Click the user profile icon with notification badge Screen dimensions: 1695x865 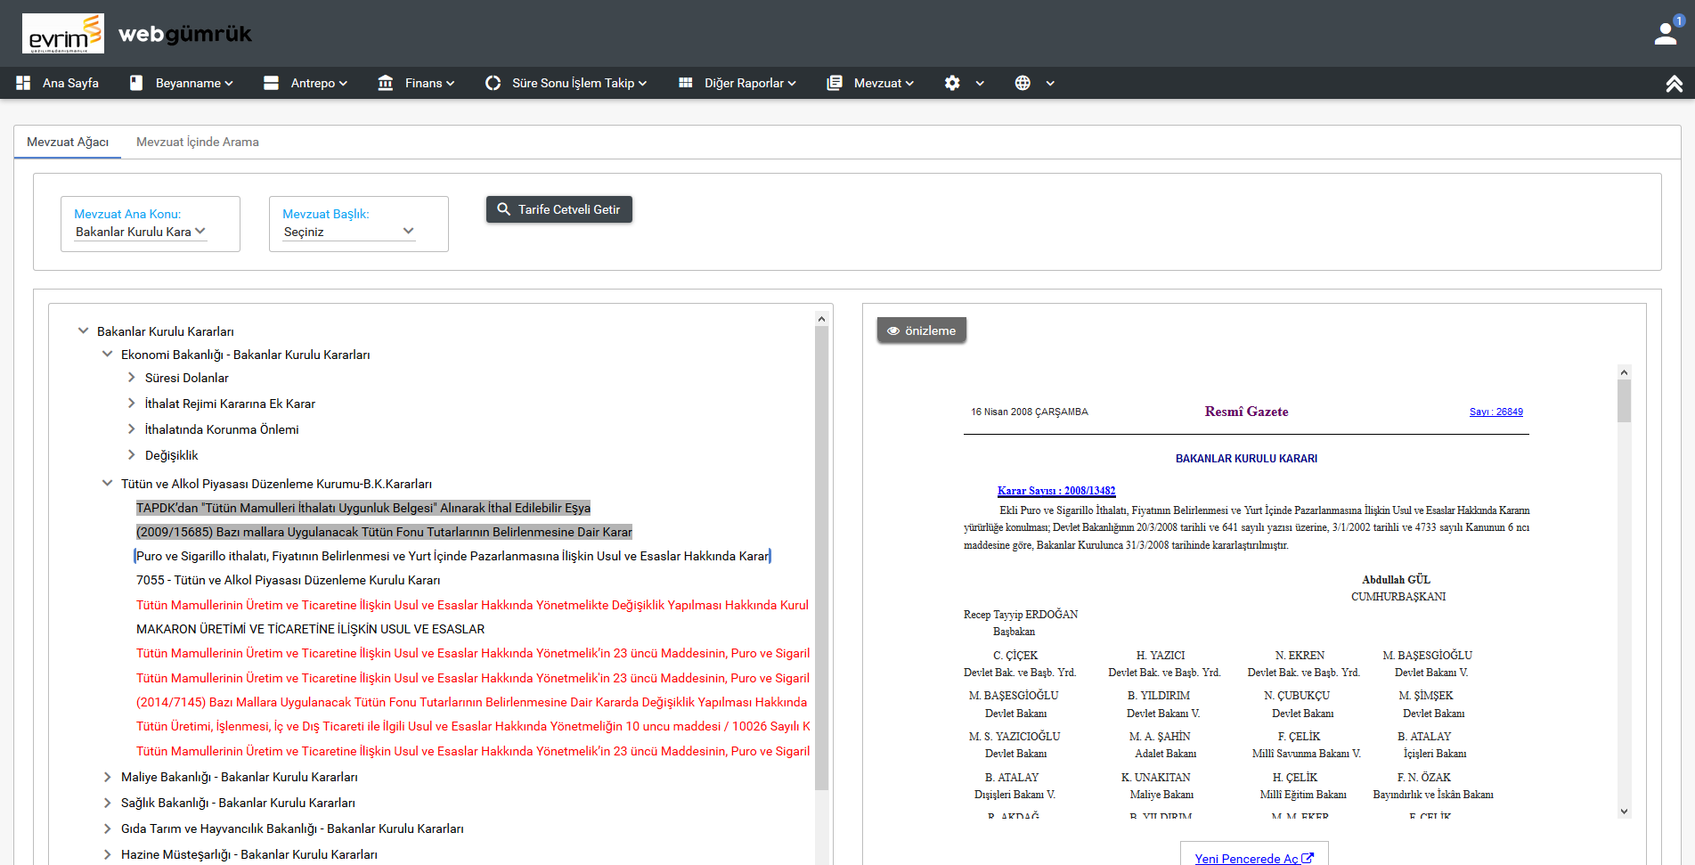1666,33
